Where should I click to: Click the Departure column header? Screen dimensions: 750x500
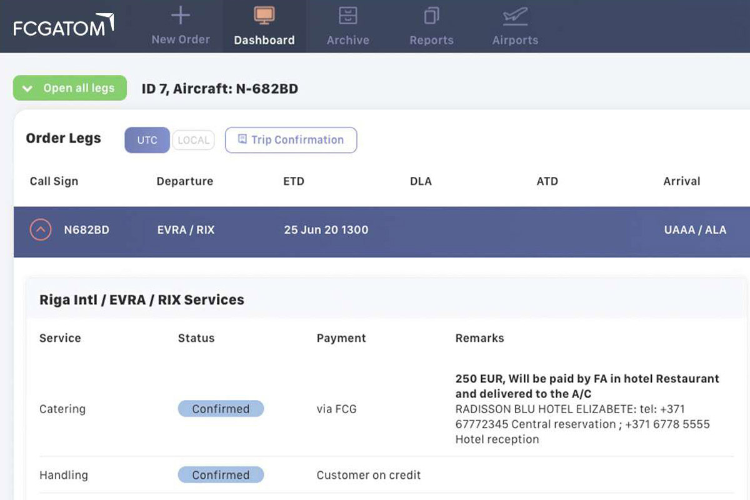coord(184,181)
